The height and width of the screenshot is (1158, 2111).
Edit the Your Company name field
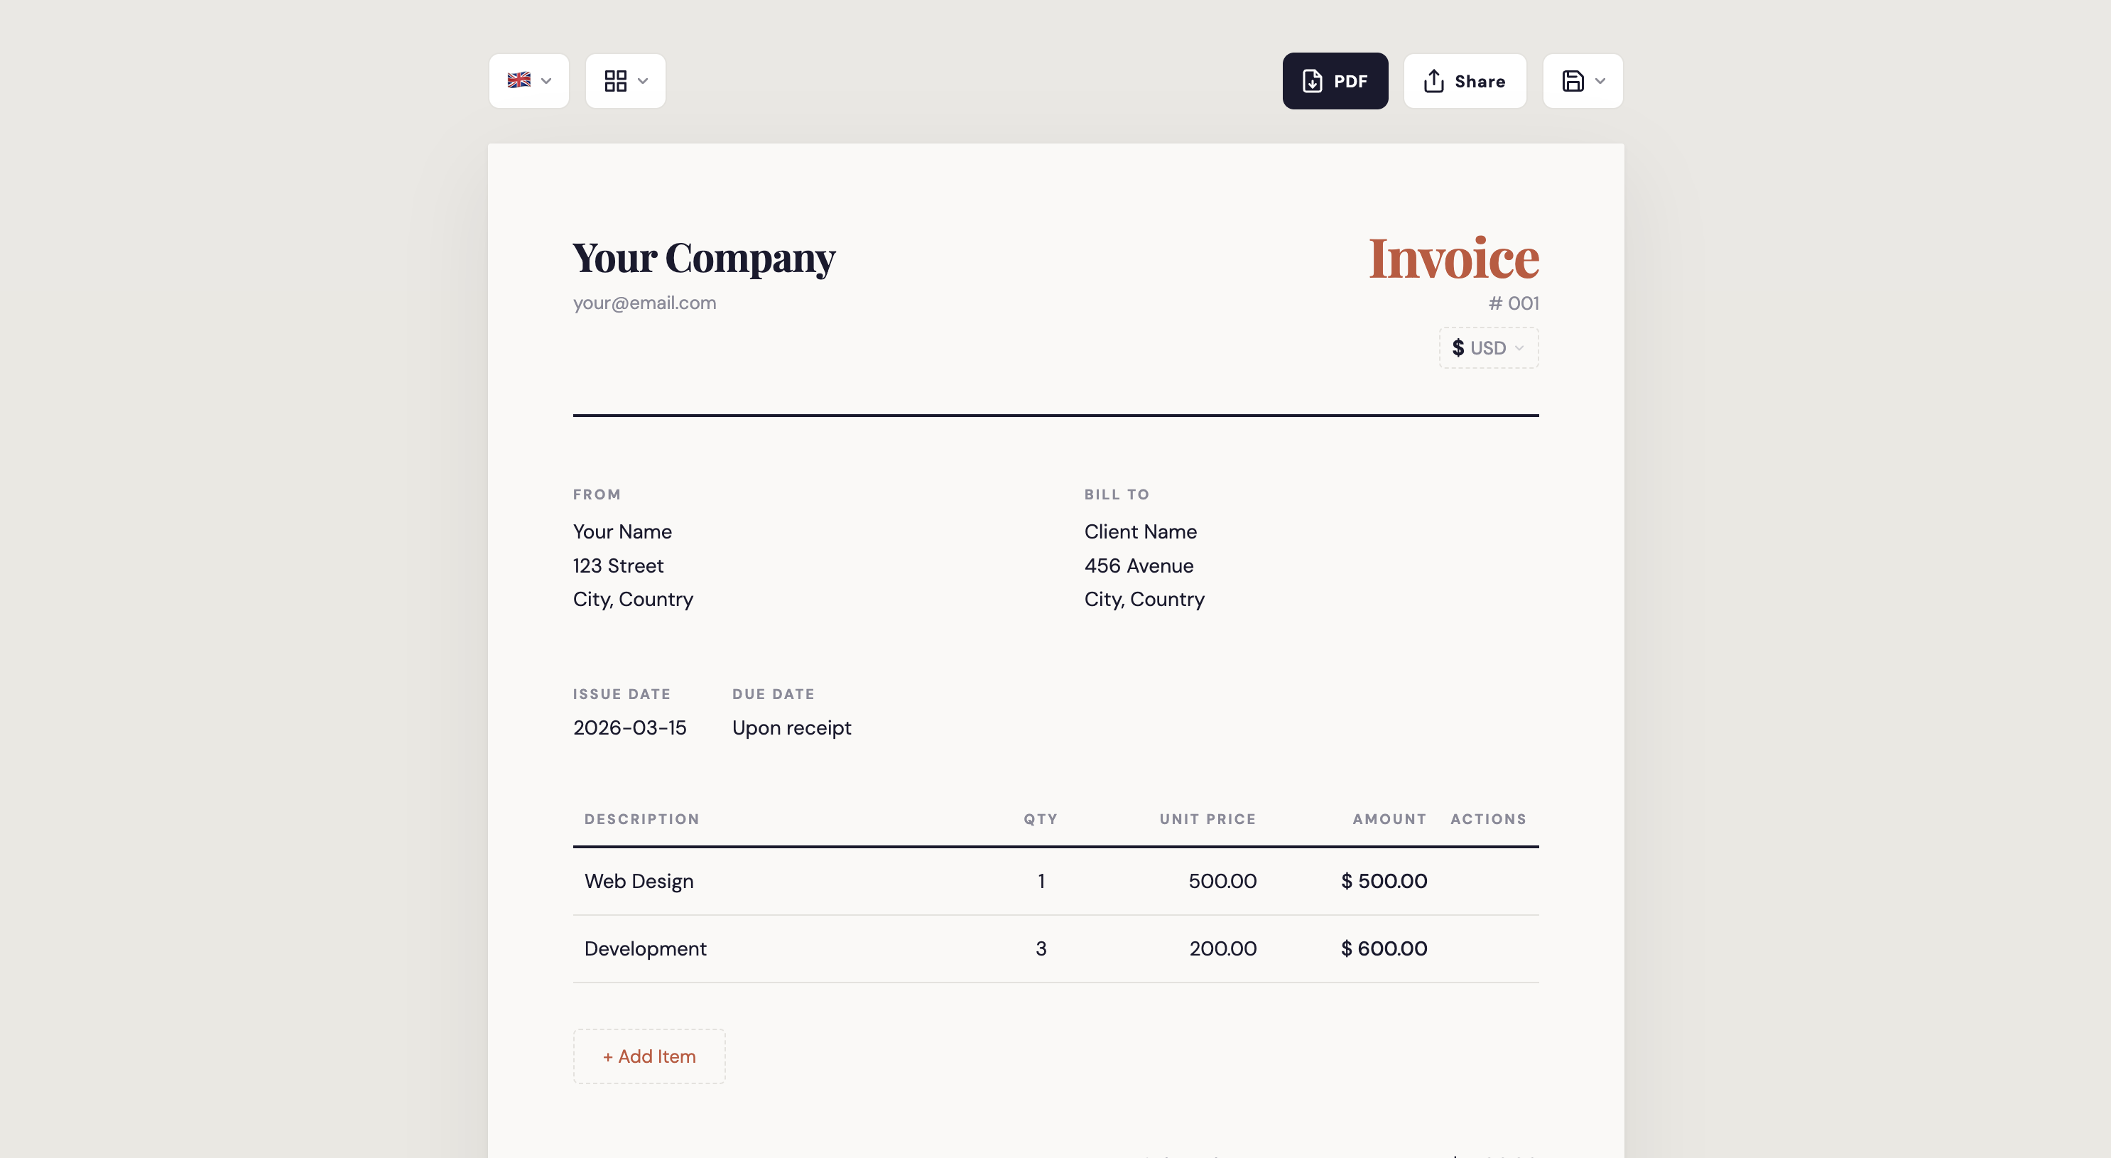coord(704,258)
